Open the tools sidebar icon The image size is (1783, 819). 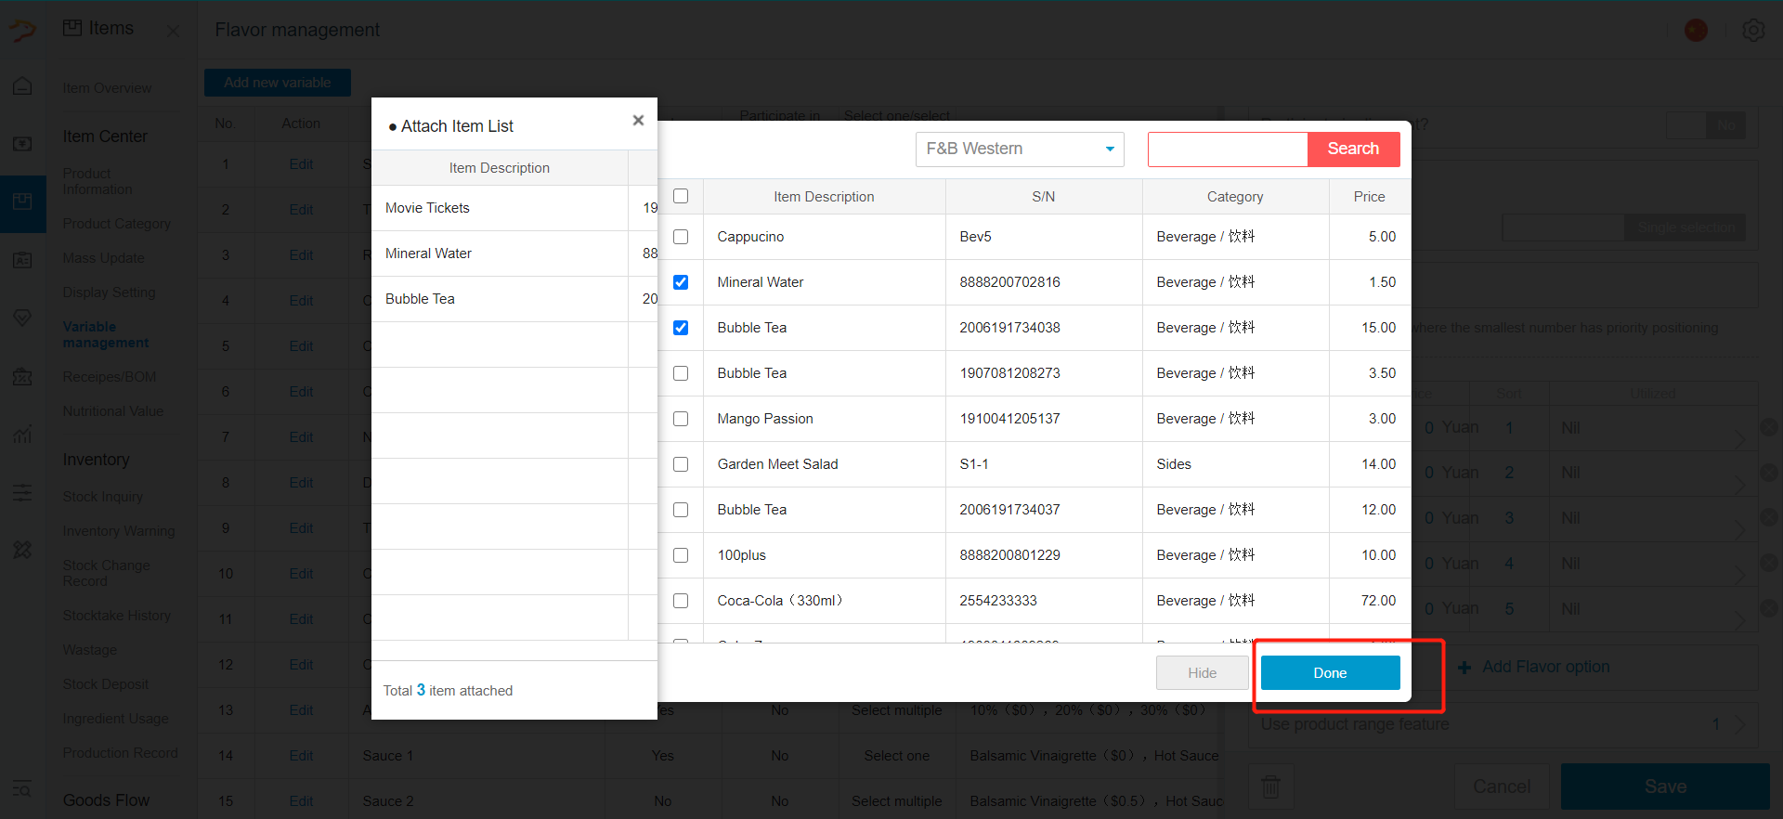pyautogui.click(x=22, y=550)
